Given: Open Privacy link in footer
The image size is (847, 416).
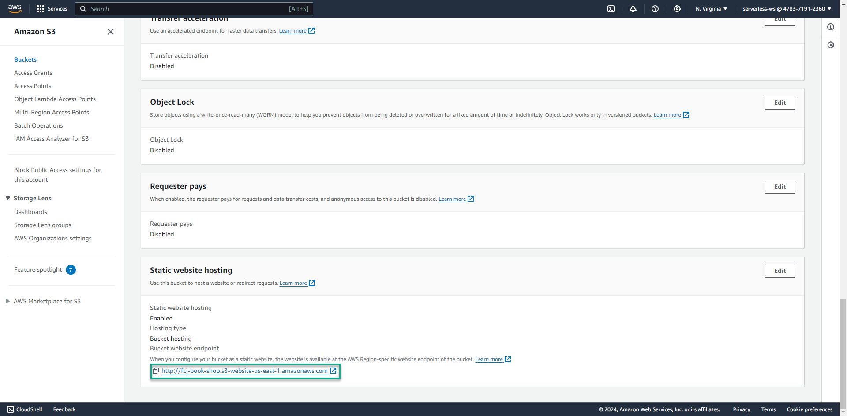Looking at the screenshot, I should click(742, 409).
